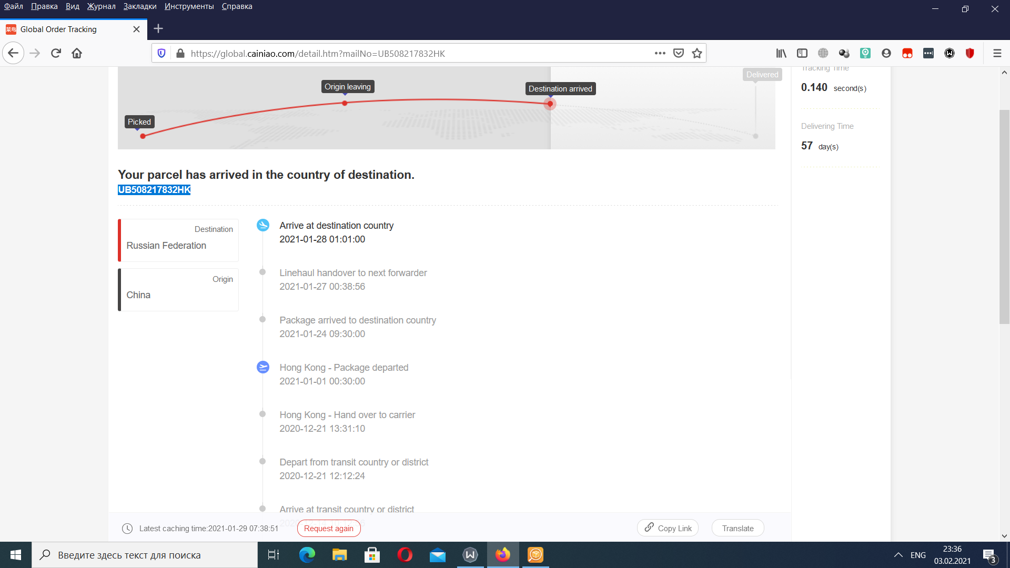Click the China origin card
Viewport: 1010px width, 568px height.
[178, 290]
